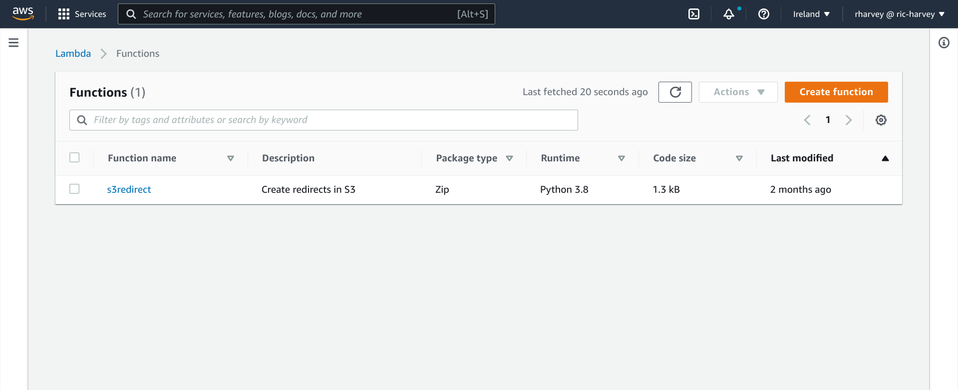Open the notifications bell
The image size is (958, 390).
pyautogui.click(x=729, y=14)
